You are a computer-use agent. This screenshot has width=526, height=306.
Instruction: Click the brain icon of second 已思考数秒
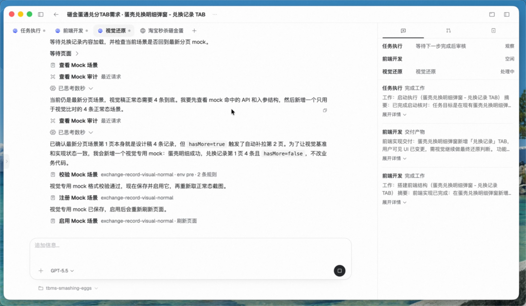(53, 132)
